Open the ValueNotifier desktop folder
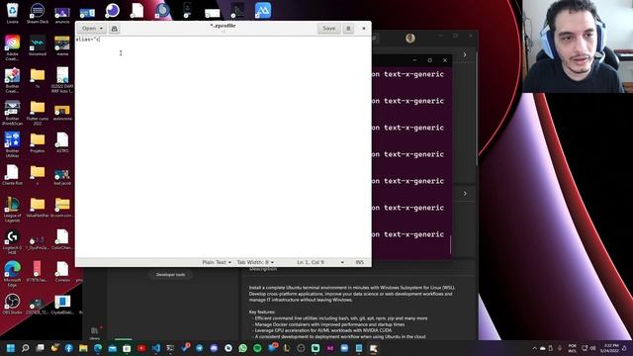 tap(38, 208)
